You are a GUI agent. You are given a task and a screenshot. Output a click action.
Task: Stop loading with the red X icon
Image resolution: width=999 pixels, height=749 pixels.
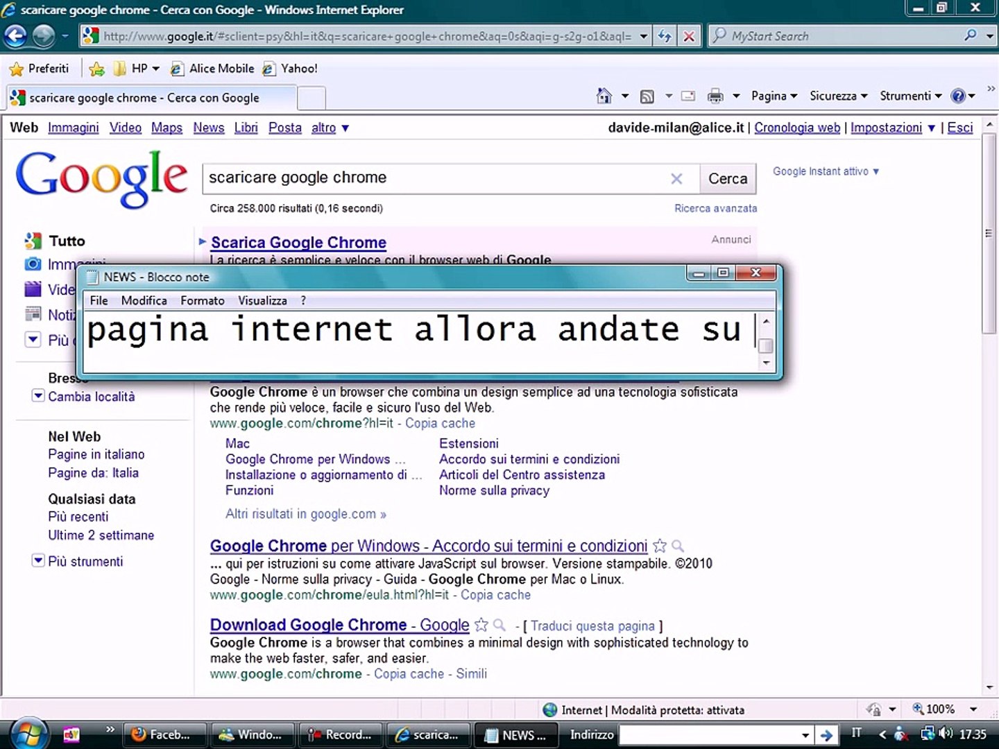(689, 36)
